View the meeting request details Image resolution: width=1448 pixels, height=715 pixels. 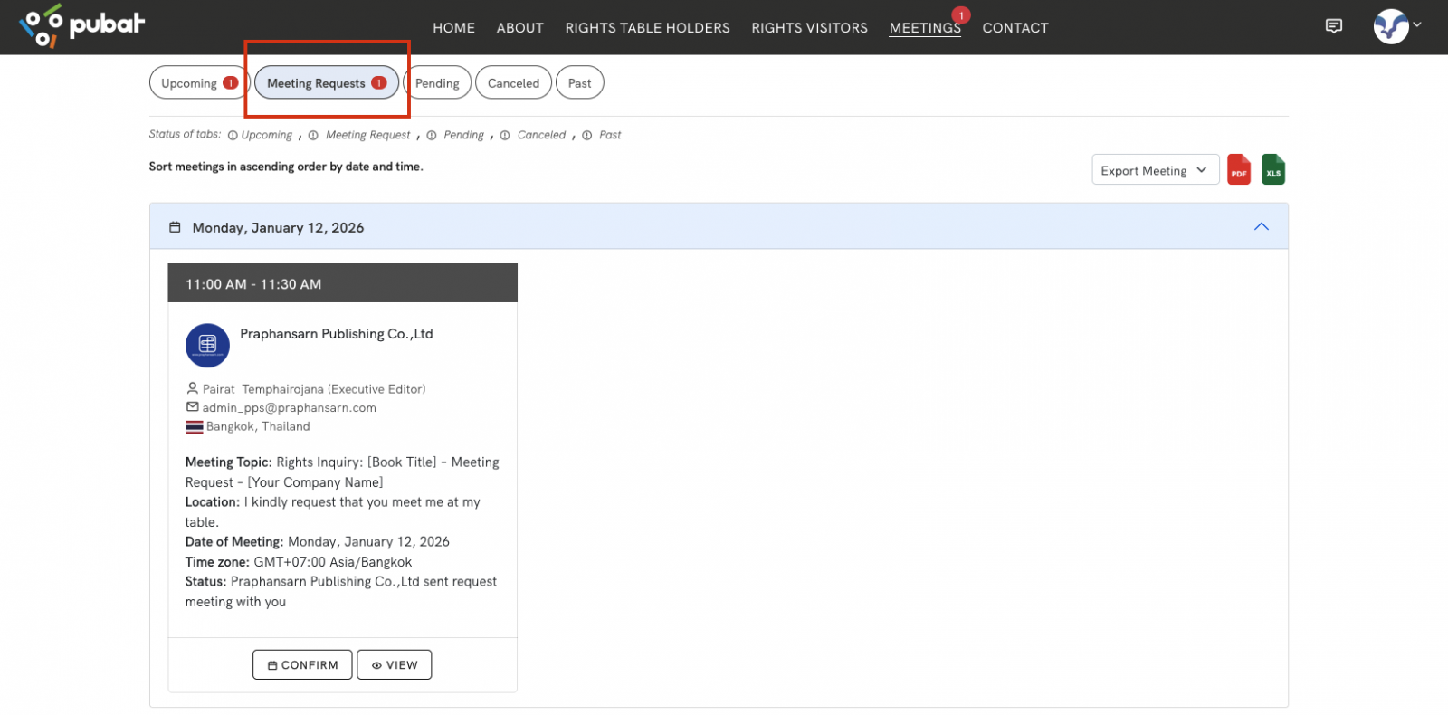pyautogui.click(x=394, y=664)
